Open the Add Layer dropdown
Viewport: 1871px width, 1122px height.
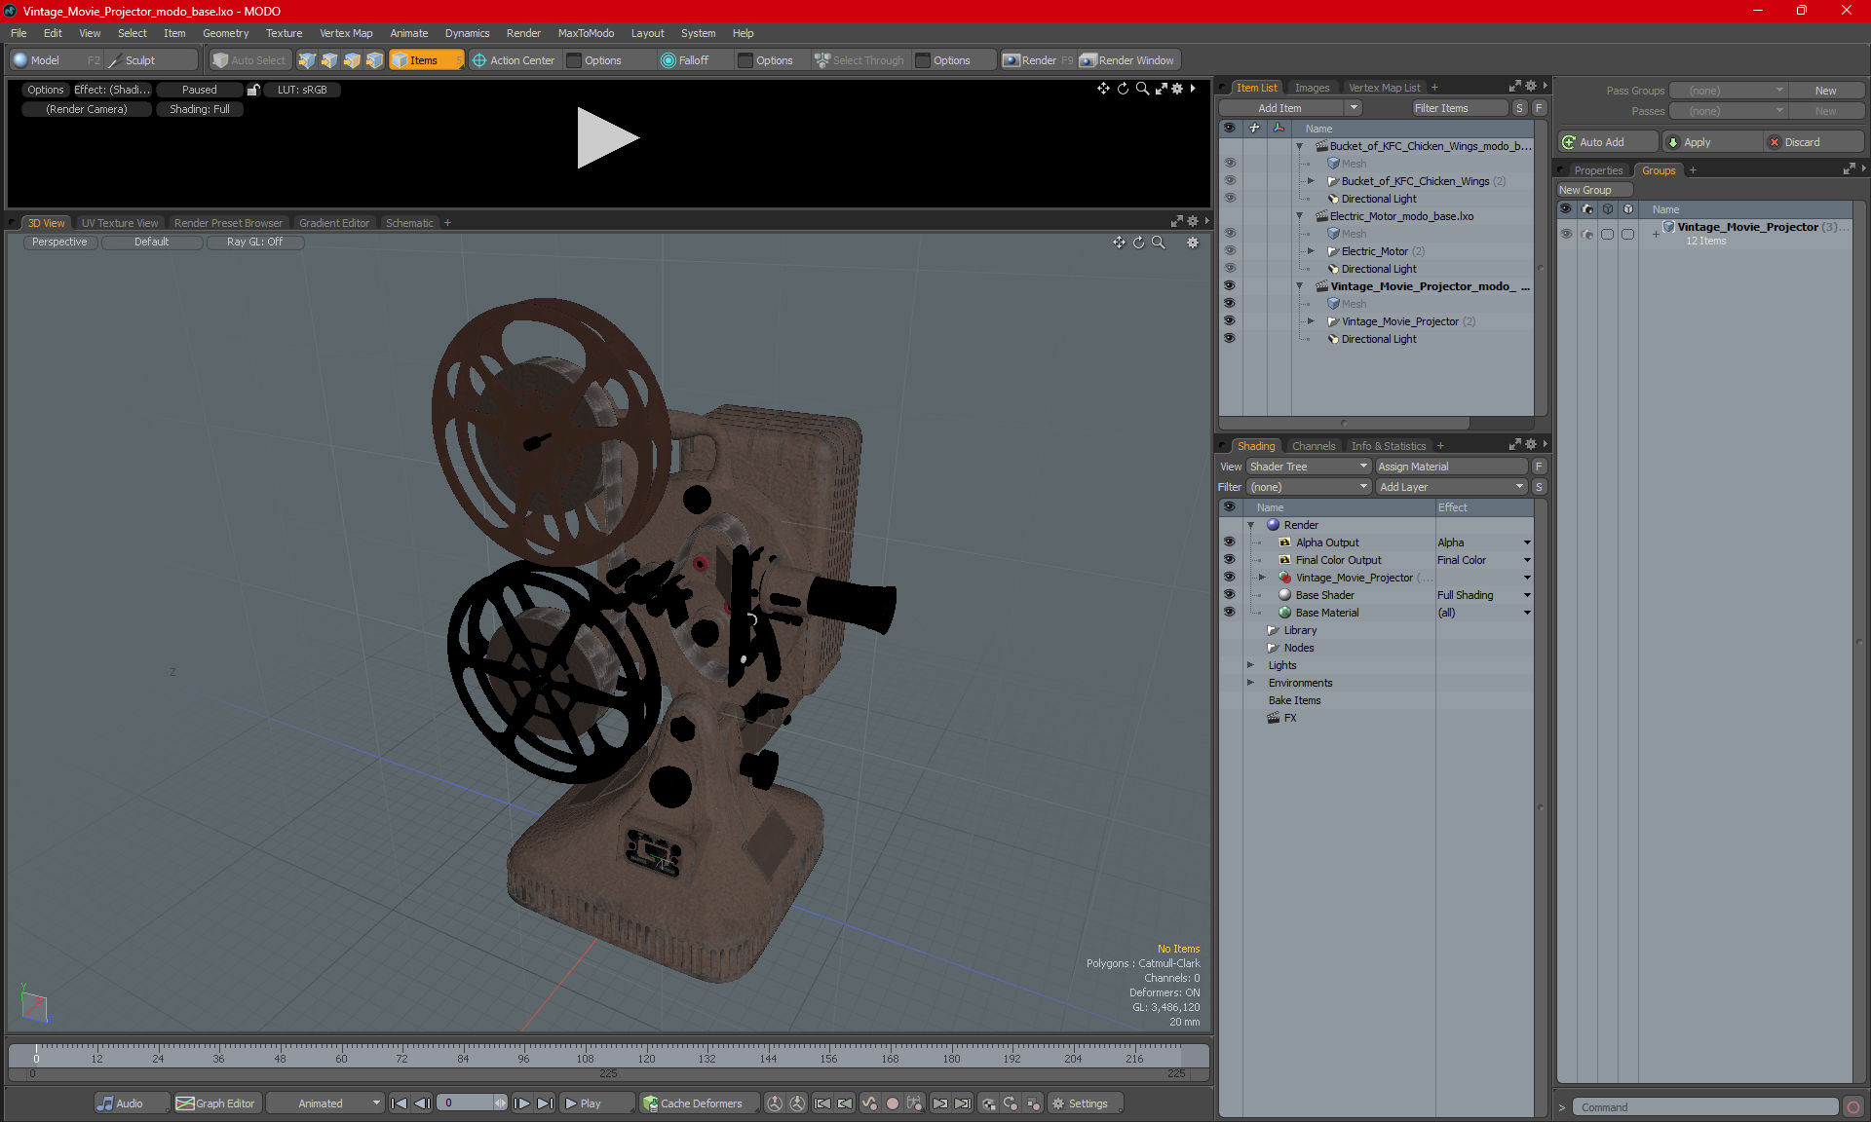(1451, 487)
